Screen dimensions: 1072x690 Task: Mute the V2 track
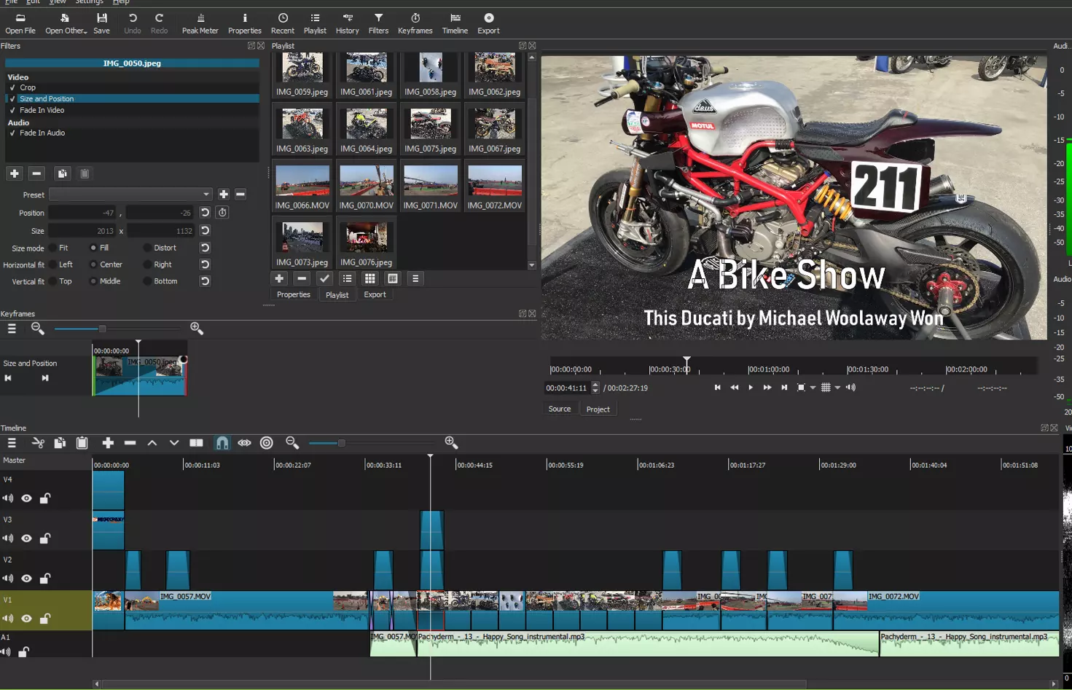click(x=7, y=579)
